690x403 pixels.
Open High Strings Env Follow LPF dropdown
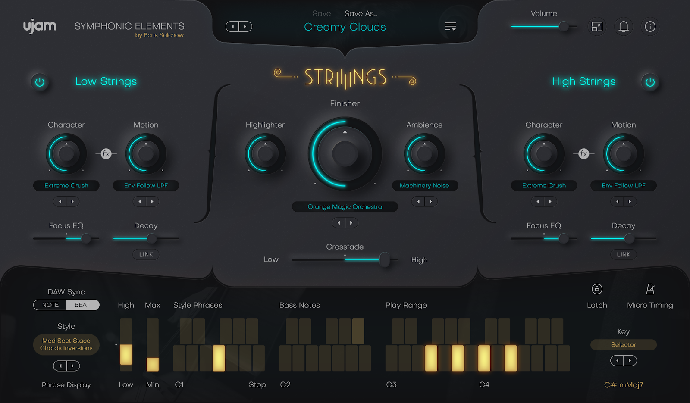(624, 185)
